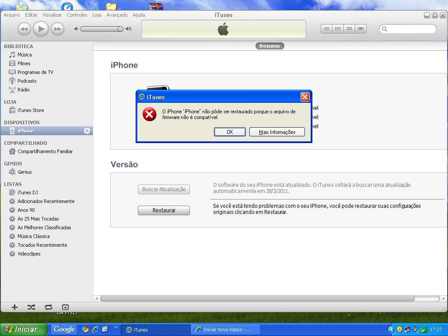Select the iPhone device in sidebar
This screenshot has width=448, height=336.
pyautogui.click(x=46, y=131)
